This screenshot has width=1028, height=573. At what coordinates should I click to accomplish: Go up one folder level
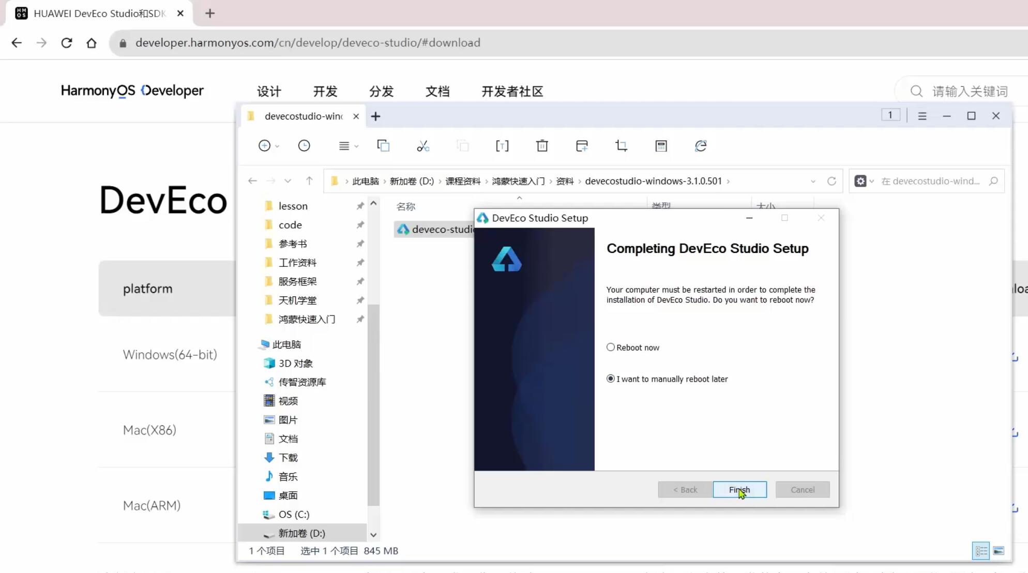click(x=309, y=181)
